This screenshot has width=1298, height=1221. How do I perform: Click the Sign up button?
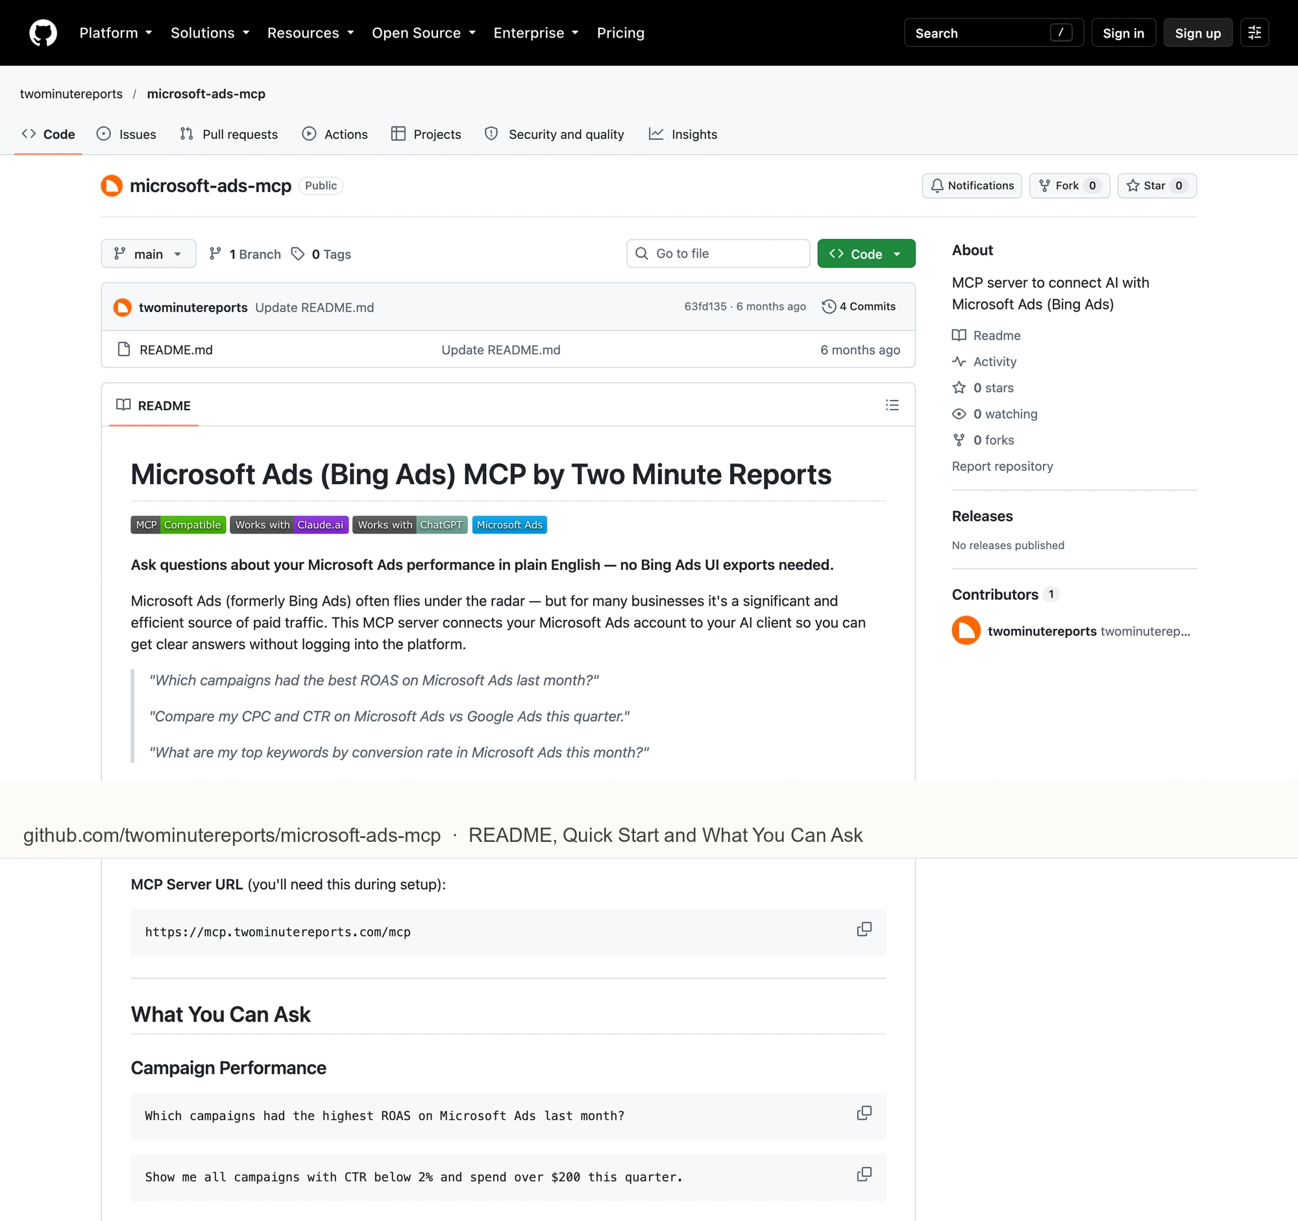(x=1197, y=32)
